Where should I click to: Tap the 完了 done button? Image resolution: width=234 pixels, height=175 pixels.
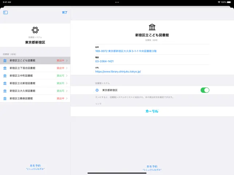pos(65,12)
